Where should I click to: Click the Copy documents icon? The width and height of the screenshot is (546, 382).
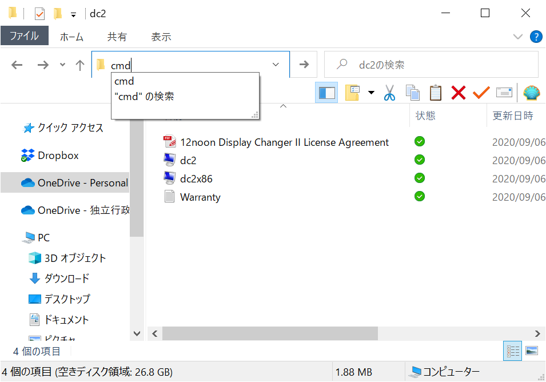[x=413, y=93]
